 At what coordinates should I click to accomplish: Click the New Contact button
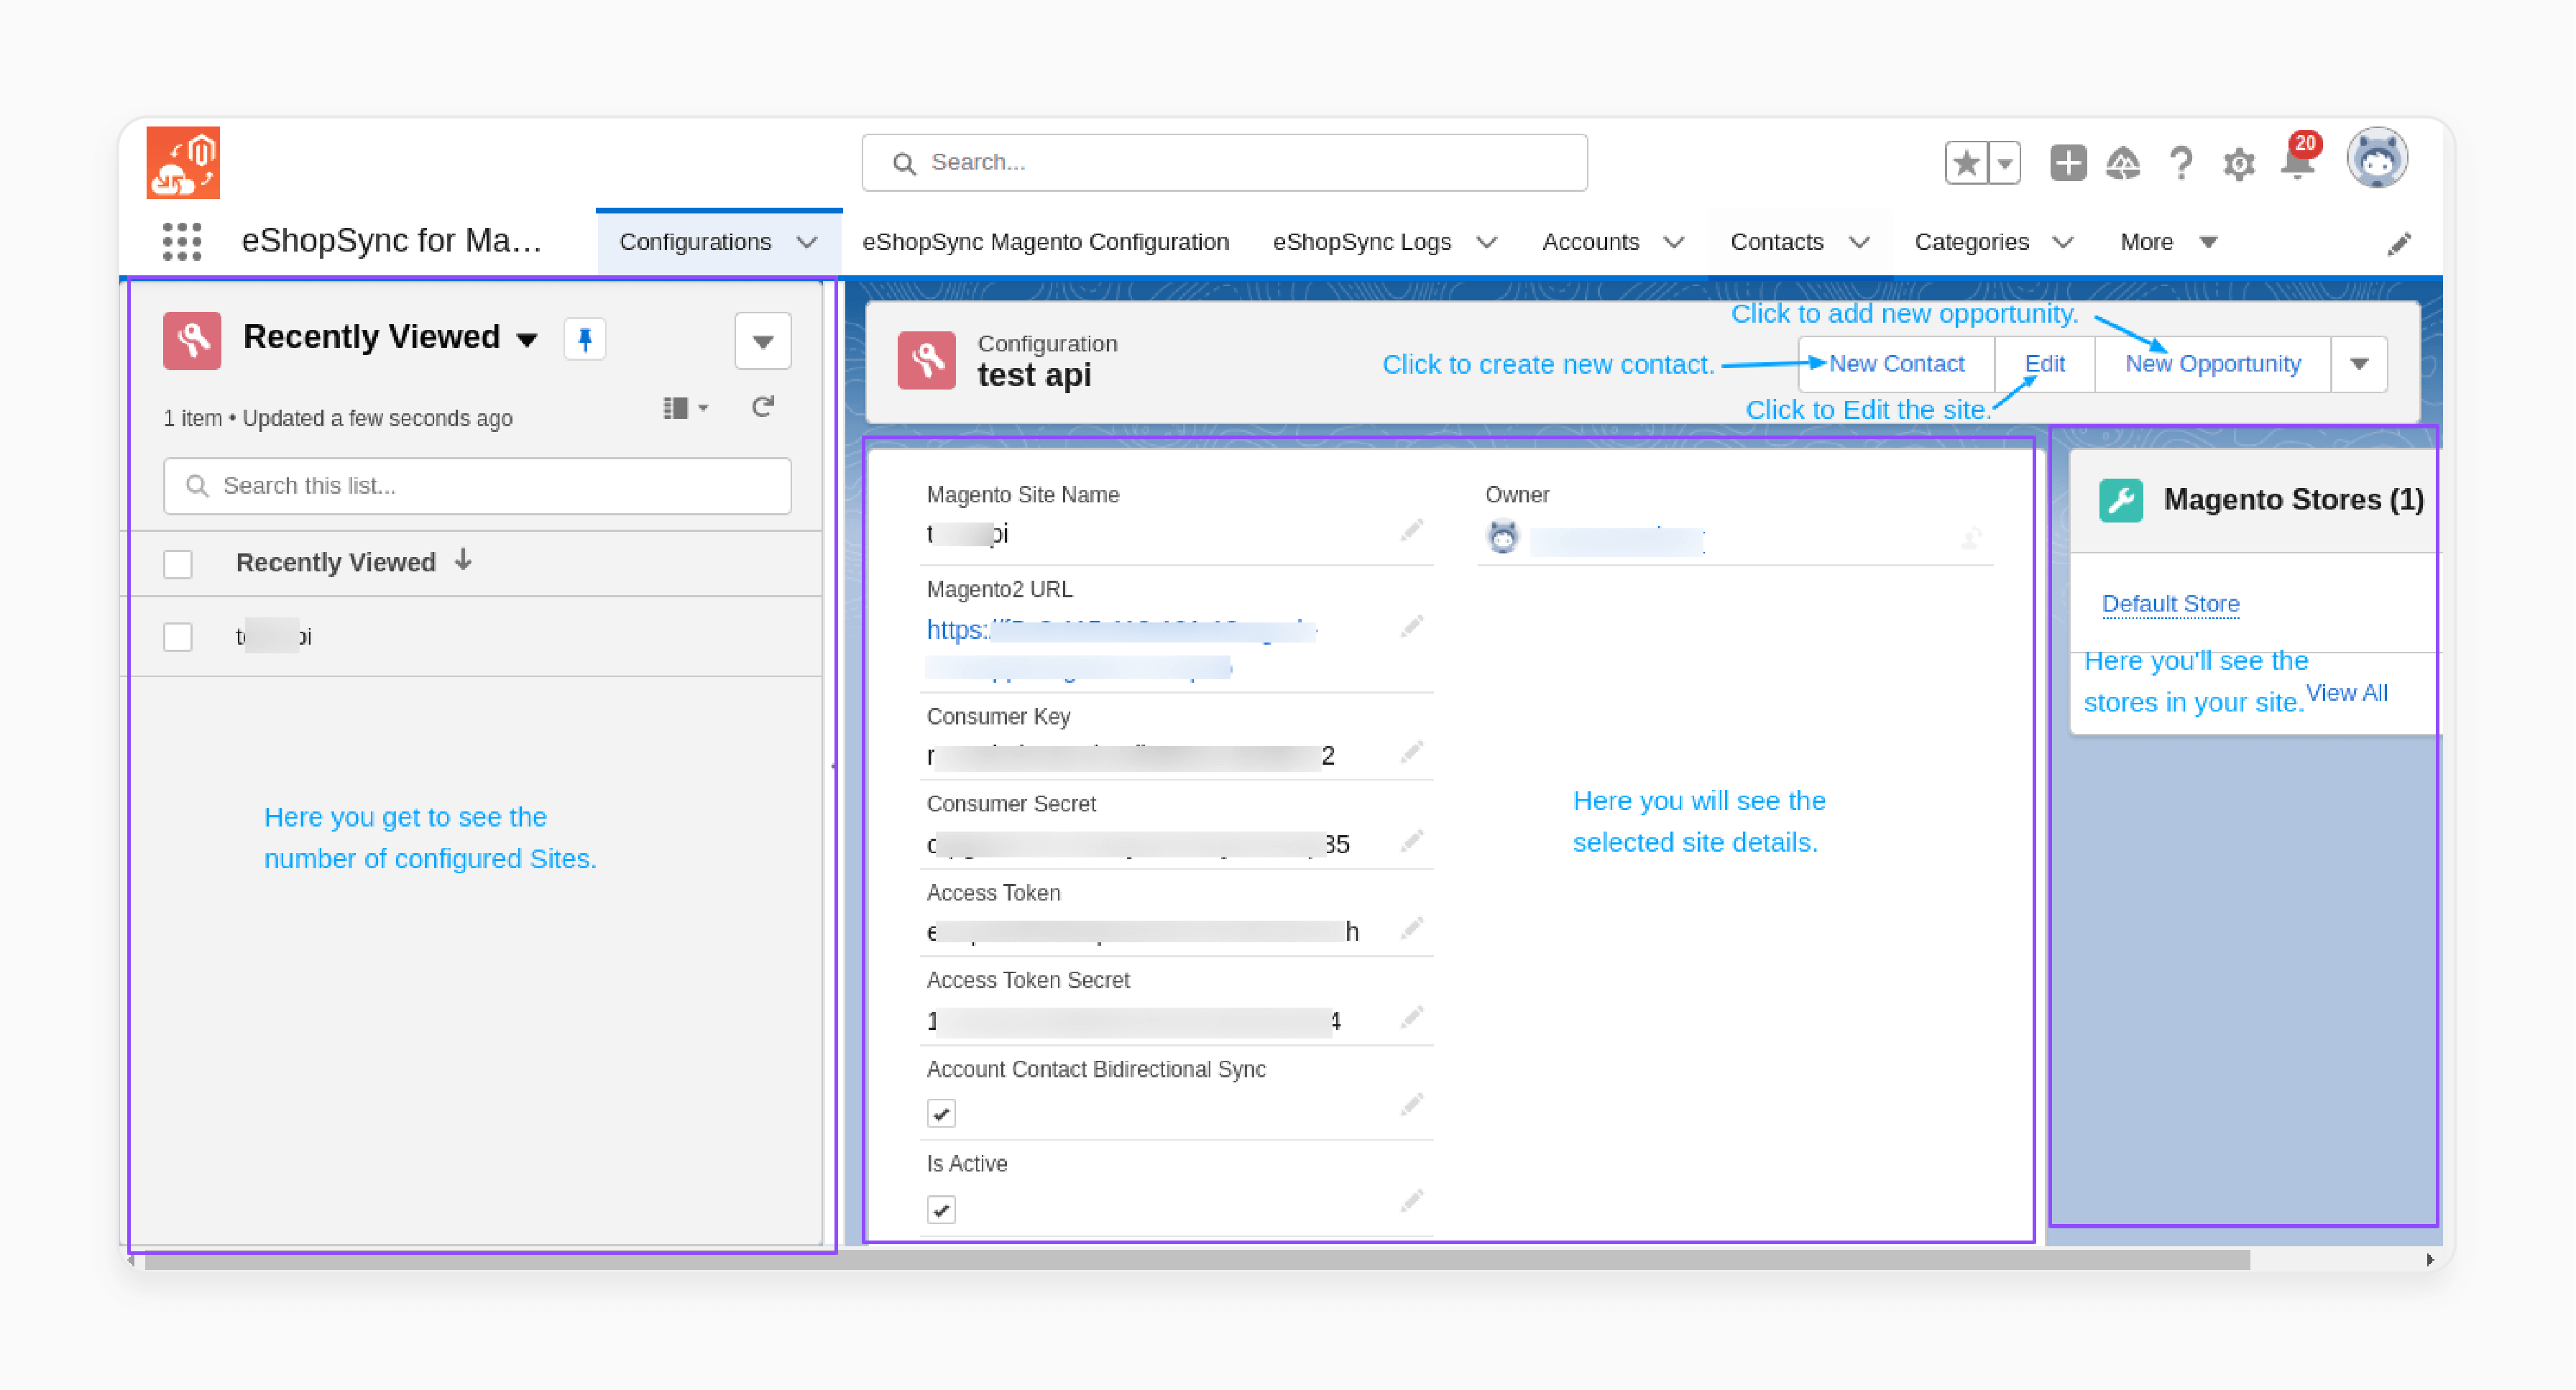point(1896,364)
